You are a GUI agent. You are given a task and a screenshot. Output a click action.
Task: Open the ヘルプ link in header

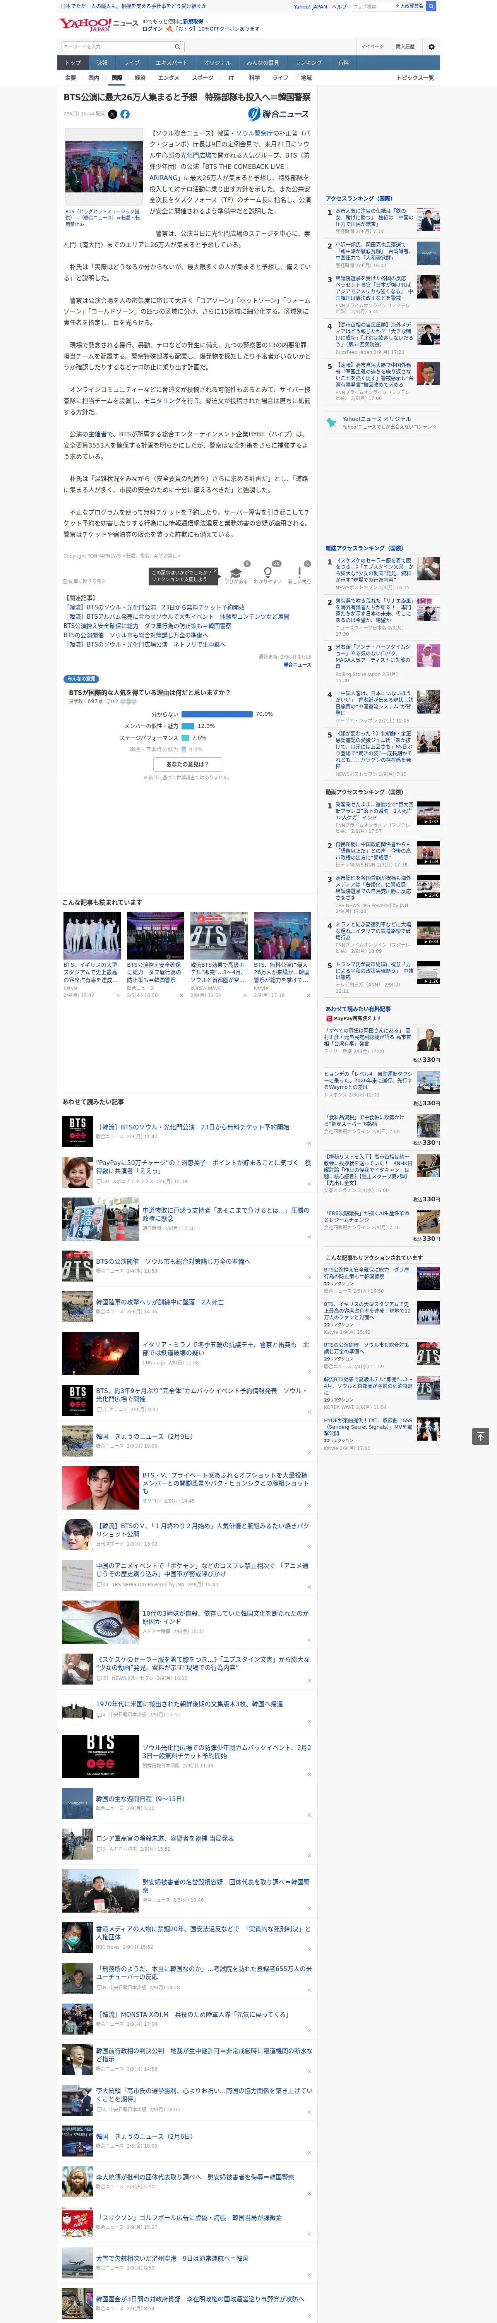(338, 6)
